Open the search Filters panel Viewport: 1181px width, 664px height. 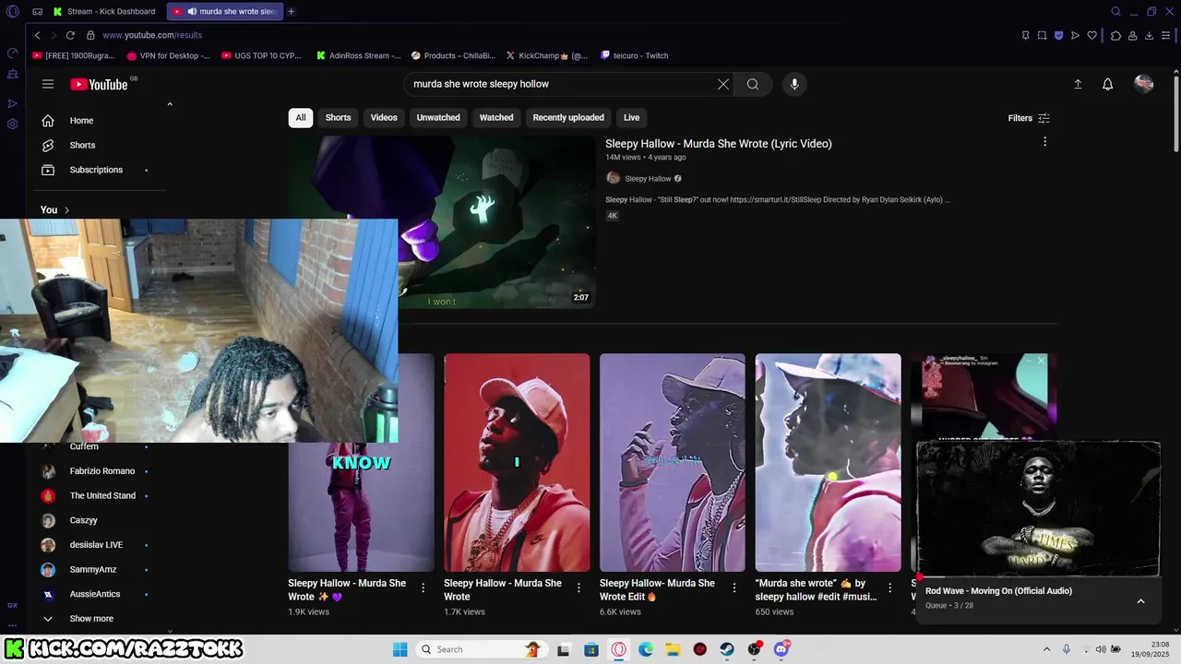(1029, 118)
